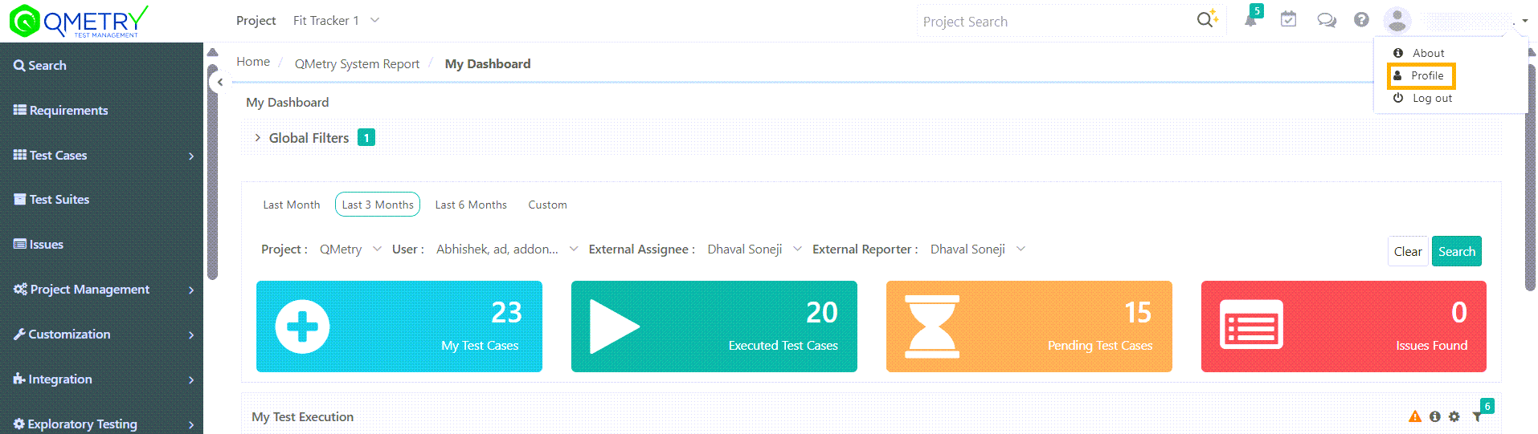Select the Last 6 Months range
The width and height of the screenshot is (1538, 434).
pos(471,205)
